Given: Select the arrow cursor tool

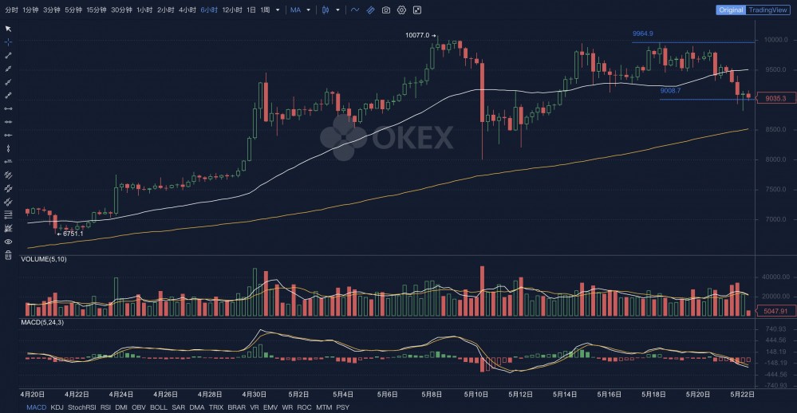Looking at the screenshot, I should [8, 29].
